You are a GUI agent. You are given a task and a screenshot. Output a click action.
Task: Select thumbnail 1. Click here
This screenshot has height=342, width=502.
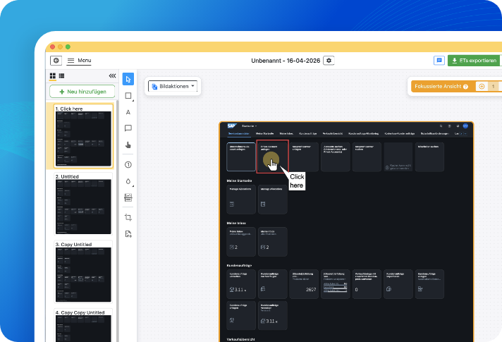pos(83,136)
